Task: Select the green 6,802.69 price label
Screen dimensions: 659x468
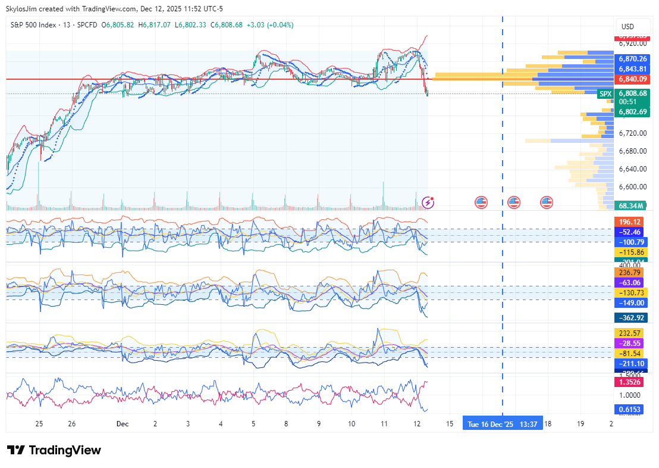Action: [632, 111]
